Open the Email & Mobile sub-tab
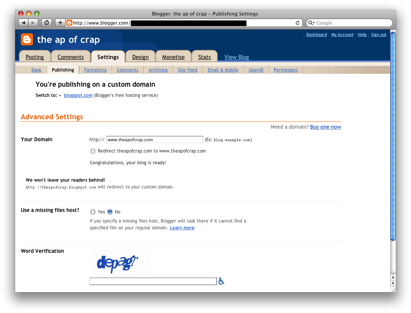The image size is (411, 313). click(x=223, y=70)
